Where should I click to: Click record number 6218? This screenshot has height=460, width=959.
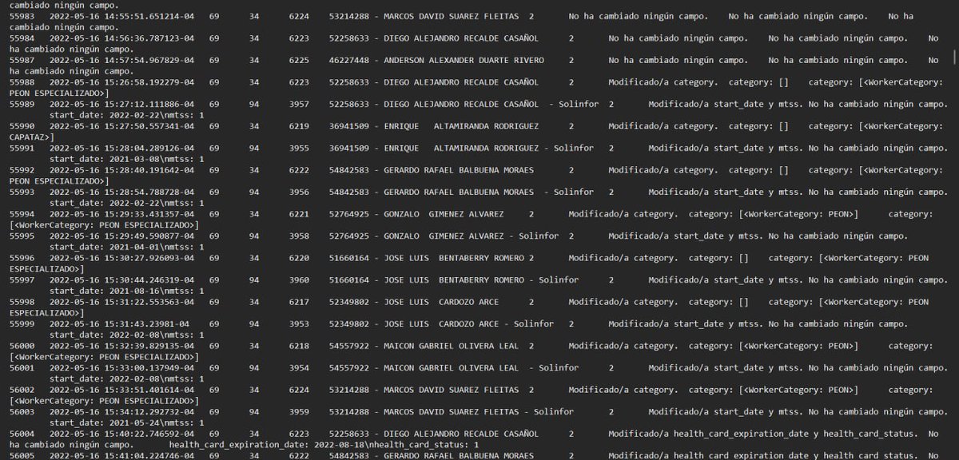(299, 346)
